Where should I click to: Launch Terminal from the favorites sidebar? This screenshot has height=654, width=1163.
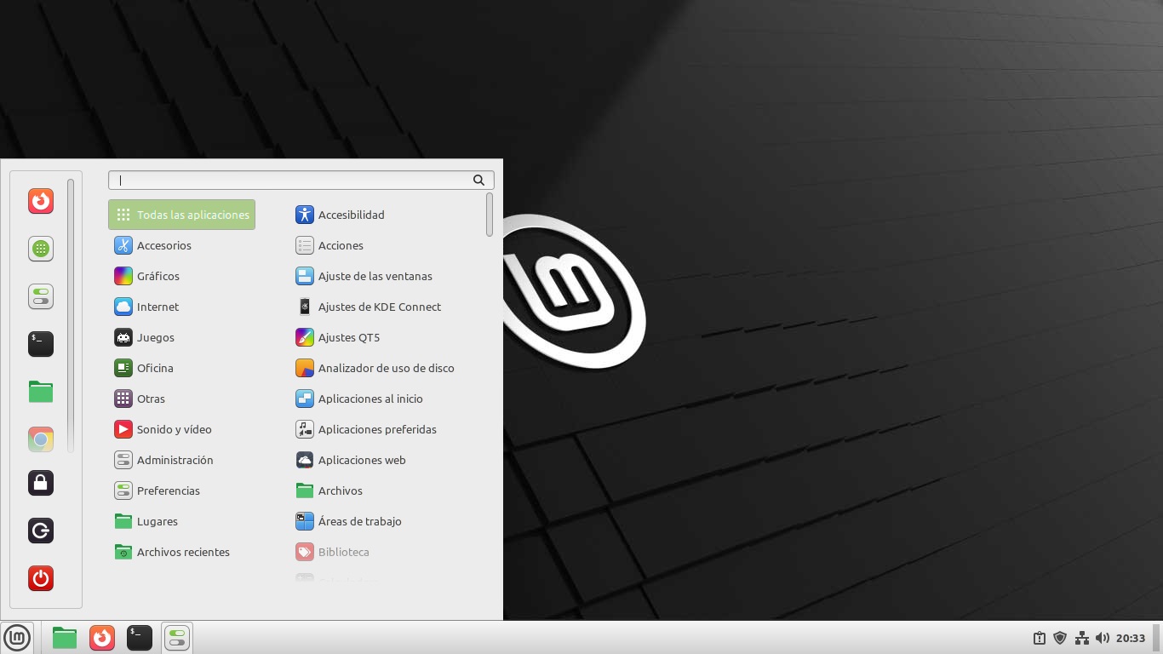(41, 344)
